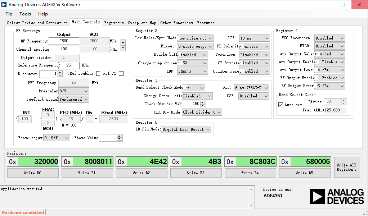Open the Tools menu

(25, 14)
